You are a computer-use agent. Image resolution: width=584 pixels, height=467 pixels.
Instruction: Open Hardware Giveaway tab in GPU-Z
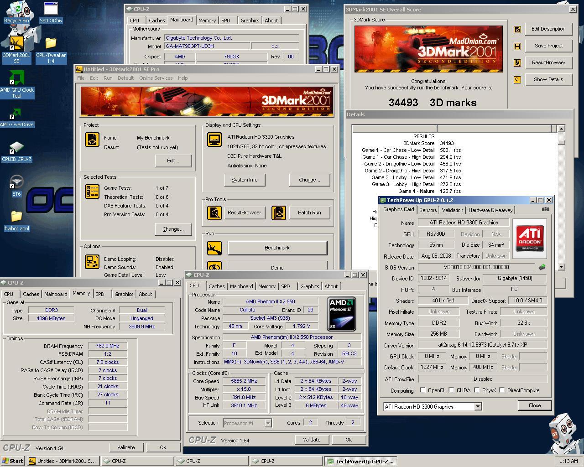[490, 210]
